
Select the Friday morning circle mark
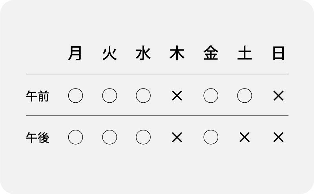click(211, 96)
